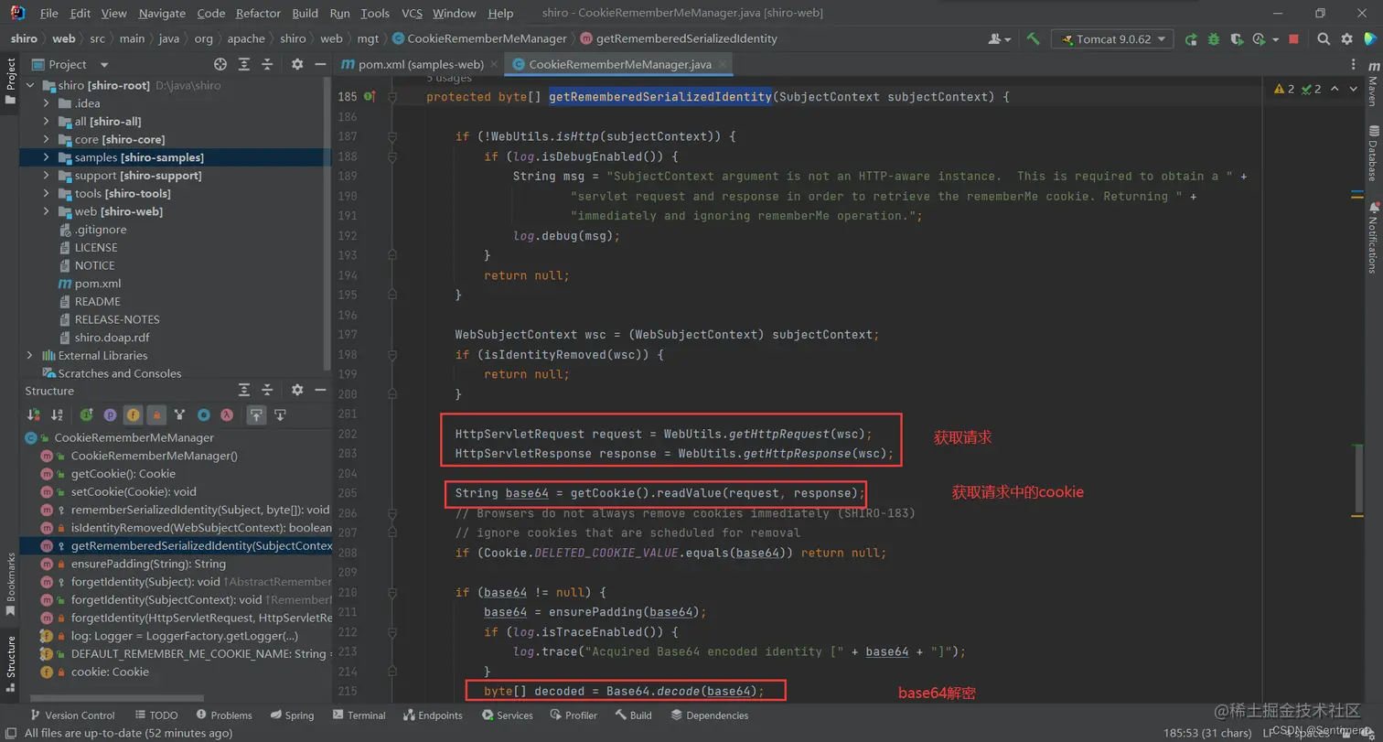Expand all nodes in Structure panel header
Image resolution: width=1383 pixels, height=742 pixels.
coord(244,390)
